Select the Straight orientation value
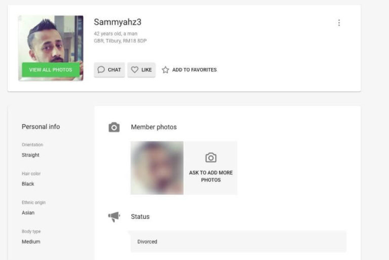The width and height of the screenshot is (389, 260). [x=30, y=155]
